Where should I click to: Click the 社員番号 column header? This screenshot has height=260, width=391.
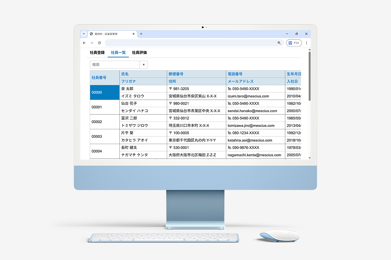[105, 78]
